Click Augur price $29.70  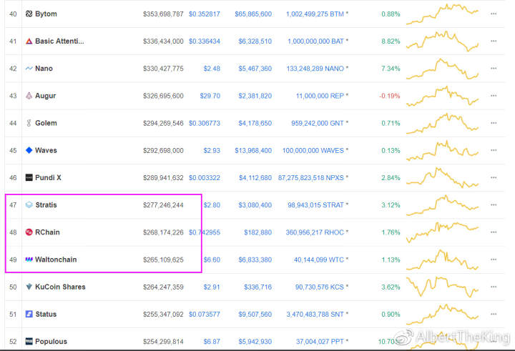tap(210, 96)
